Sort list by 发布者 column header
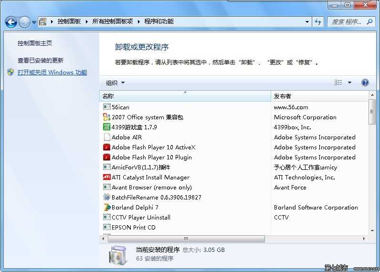Screen dimensions: 380x272 [319, 96]
